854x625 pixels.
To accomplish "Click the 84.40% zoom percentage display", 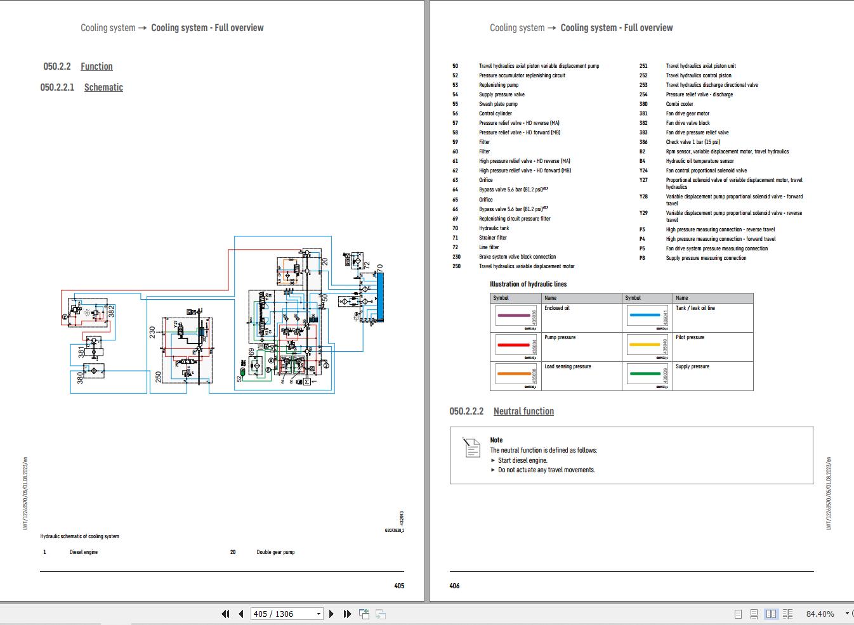I will click(821, 614).
